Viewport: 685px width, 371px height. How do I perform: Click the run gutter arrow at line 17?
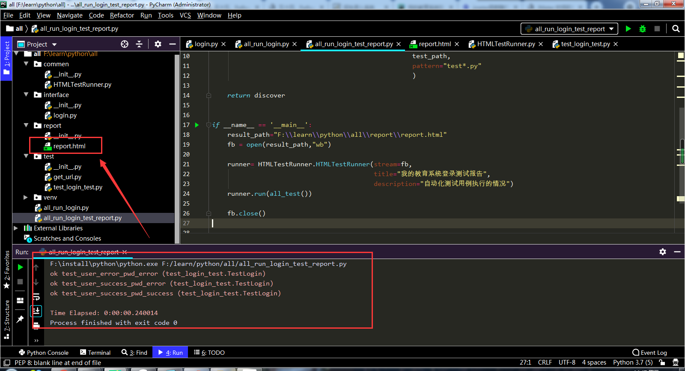pos(197,125)
